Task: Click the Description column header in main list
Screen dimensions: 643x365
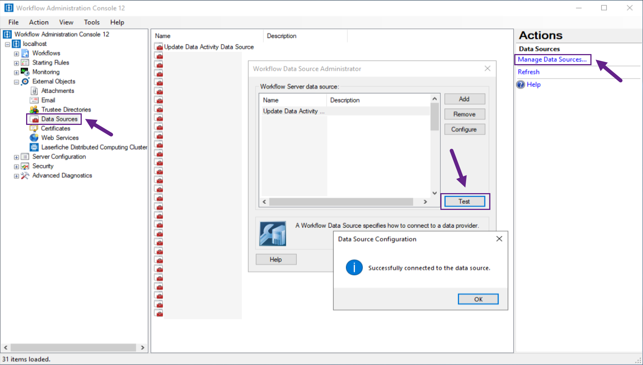Action: (x=305, y=36)
